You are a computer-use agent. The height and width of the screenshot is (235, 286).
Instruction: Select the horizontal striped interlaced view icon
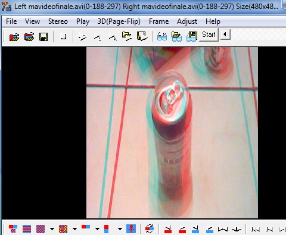pyautogui.click(x=27, y=229)
